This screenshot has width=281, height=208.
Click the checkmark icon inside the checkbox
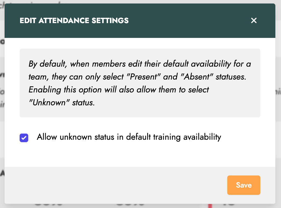(x=24, y=138)
